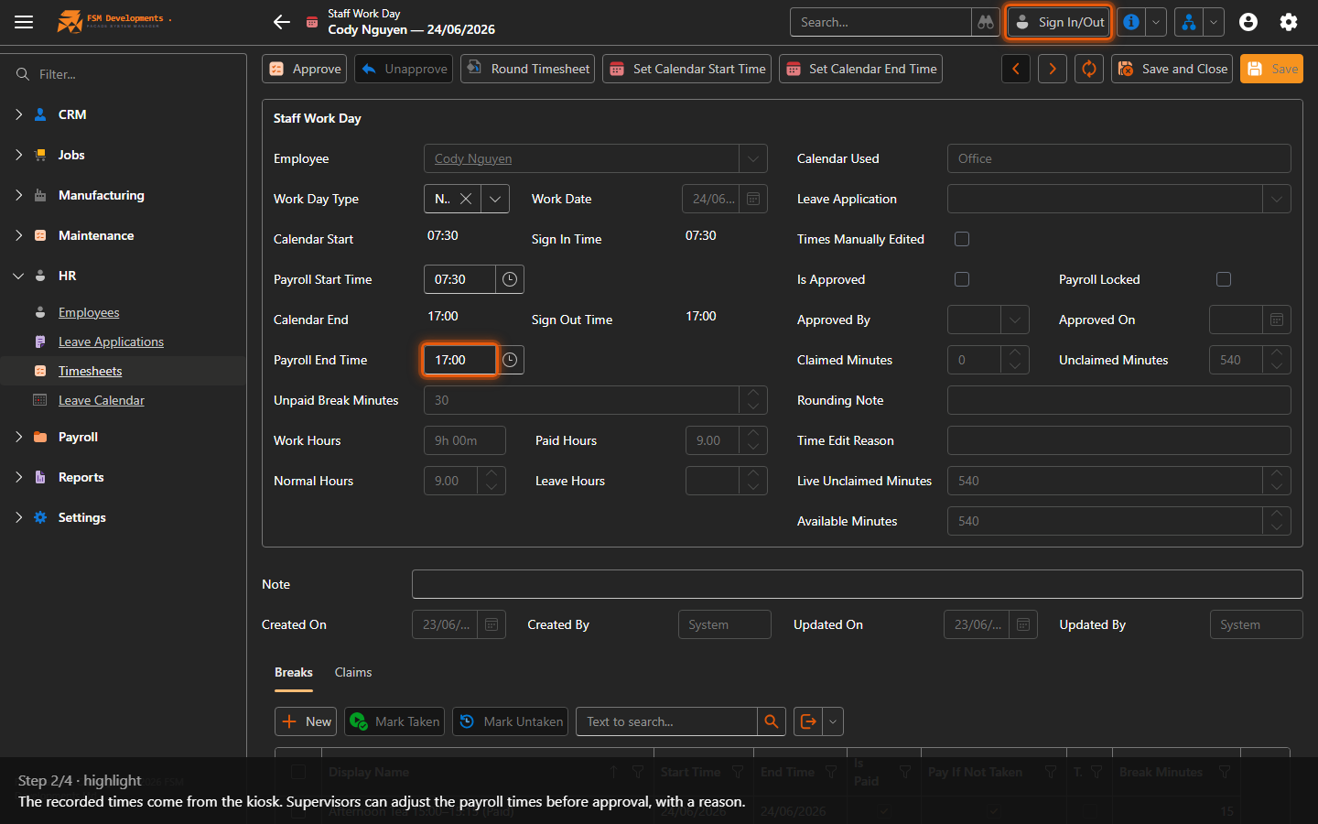Open the Work Day Type dropdown

point(495,199)
